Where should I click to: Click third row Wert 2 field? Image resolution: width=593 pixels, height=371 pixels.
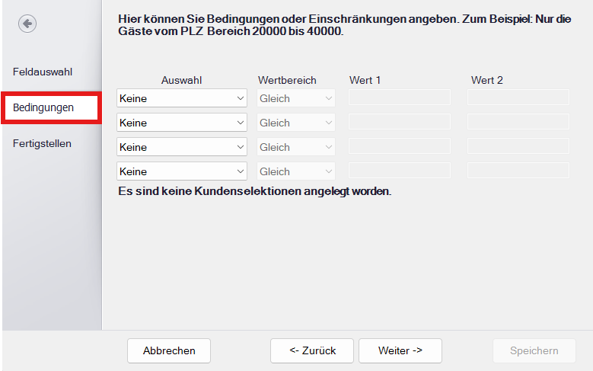pos(518,146)
